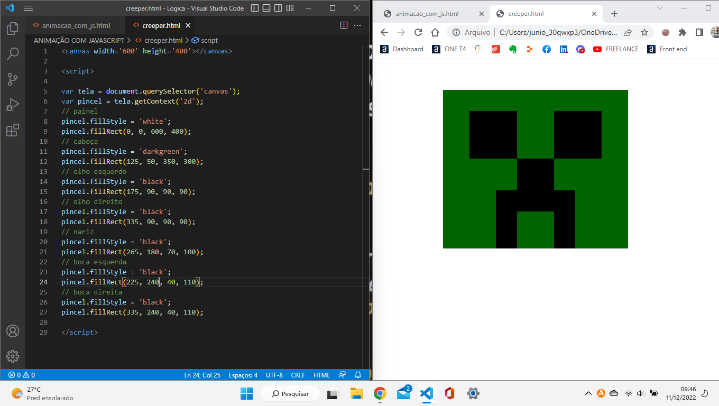The width and height of the screenshot is (719, 406).
Task: Open the Facebook bookmark icon
Action: [547, 49]
